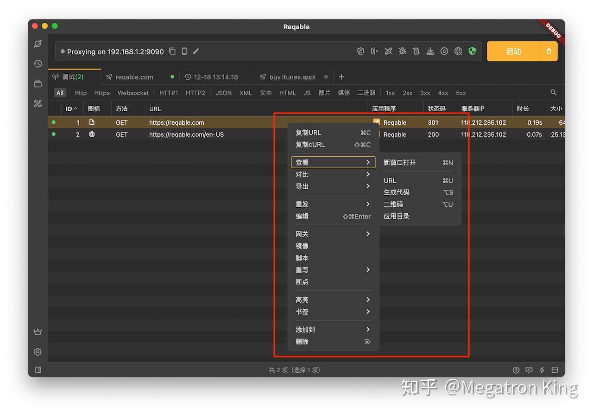Copy proxy address icon

coord(172,51)
